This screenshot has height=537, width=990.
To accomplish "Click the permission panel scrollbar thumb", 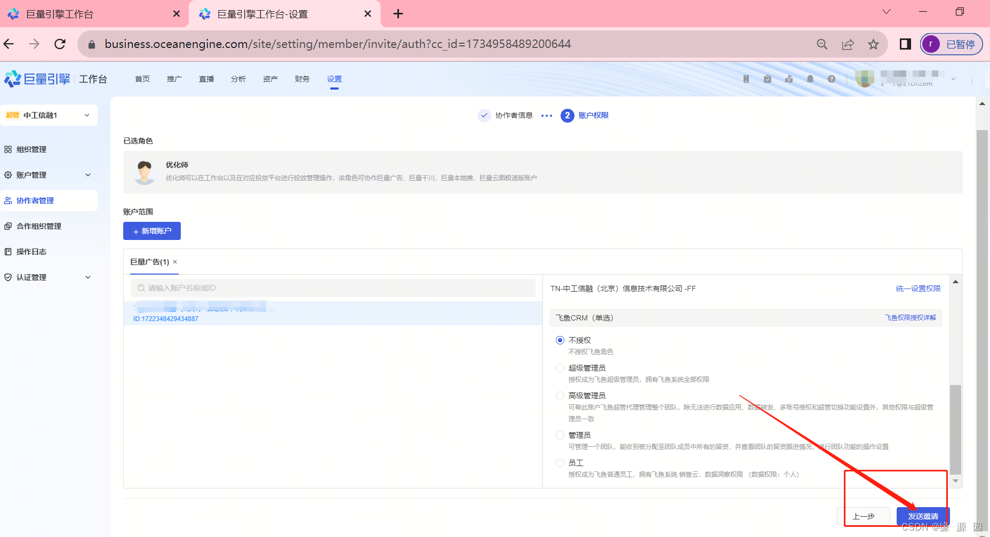I will [x=956, y=429].
